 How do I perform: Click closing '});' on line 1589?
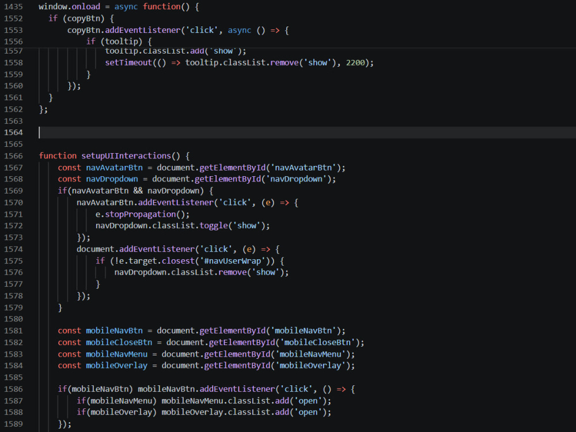(65, 424)
